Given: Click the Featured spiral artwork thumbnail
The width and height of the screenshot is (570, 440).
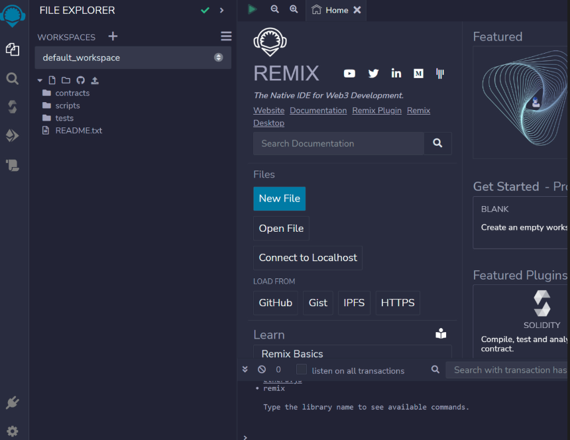Looking at the screenshot, I should tap(522, 103).
